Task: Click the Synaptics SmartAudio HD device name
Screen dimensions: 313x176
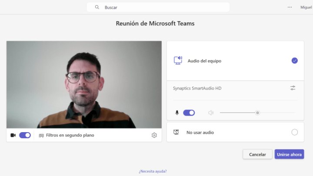Action: (x=197, y=88)
